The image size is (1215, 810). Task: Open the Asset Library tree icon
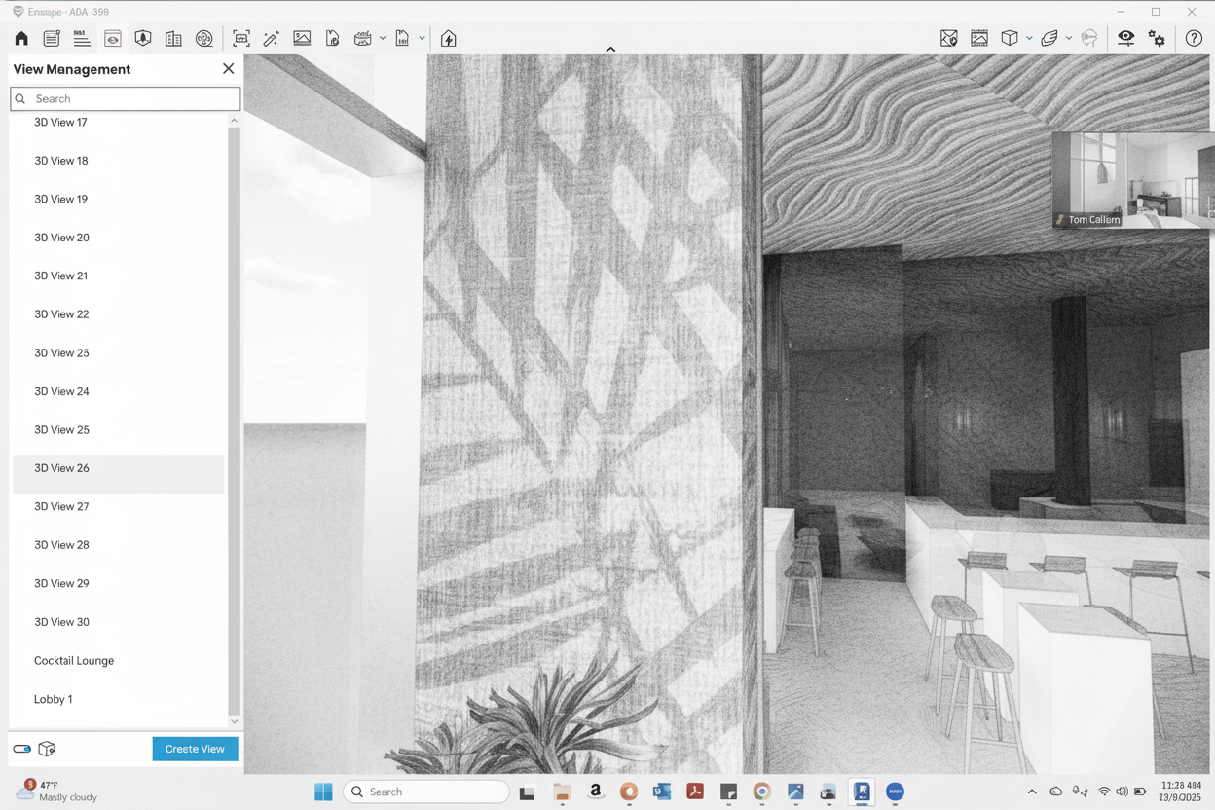pos(143,39)
